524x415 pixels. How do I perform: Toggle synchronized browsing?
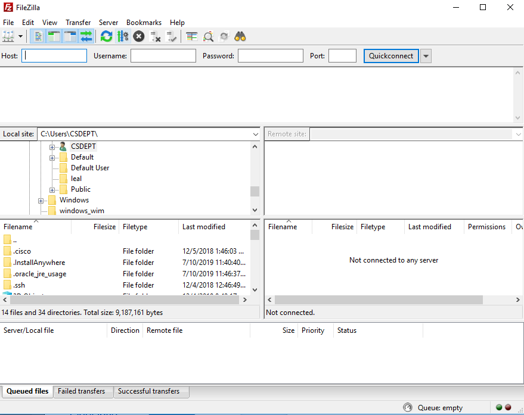point(224,36)
